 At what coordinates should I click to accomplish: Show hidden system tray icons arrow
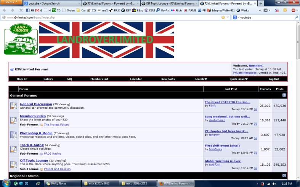click(257, 184)
